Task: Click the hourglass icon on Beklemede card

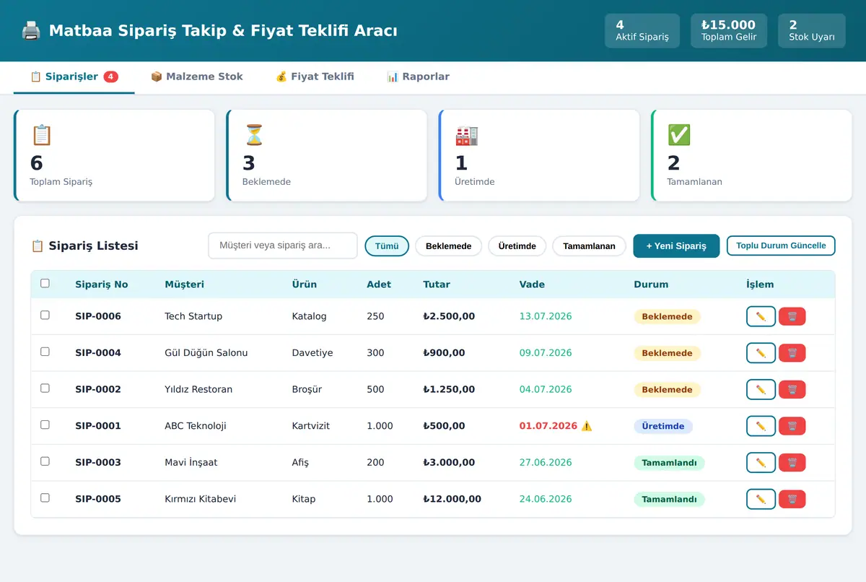Action: click(x=254, y=135)
